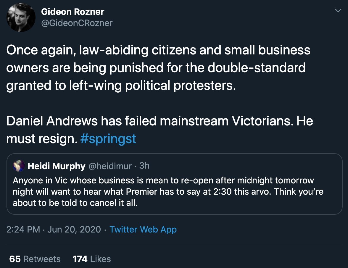Open the tweet options chevron menu
Image resolution: width=348 pixels, height=268 pixels.
coord(337,11)
